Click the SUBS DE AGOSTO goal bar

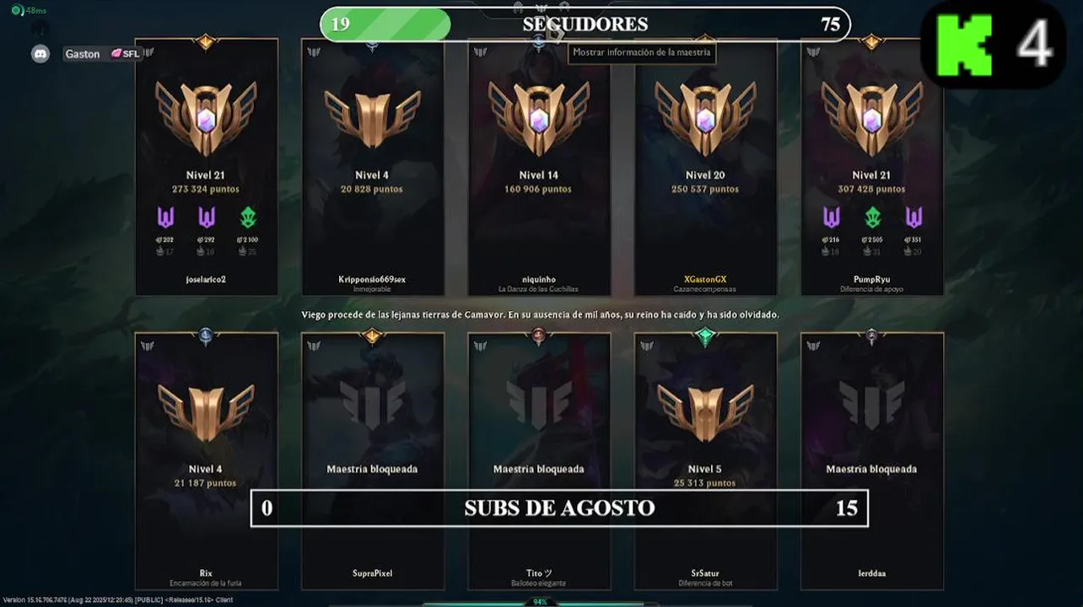coord(559,508)
